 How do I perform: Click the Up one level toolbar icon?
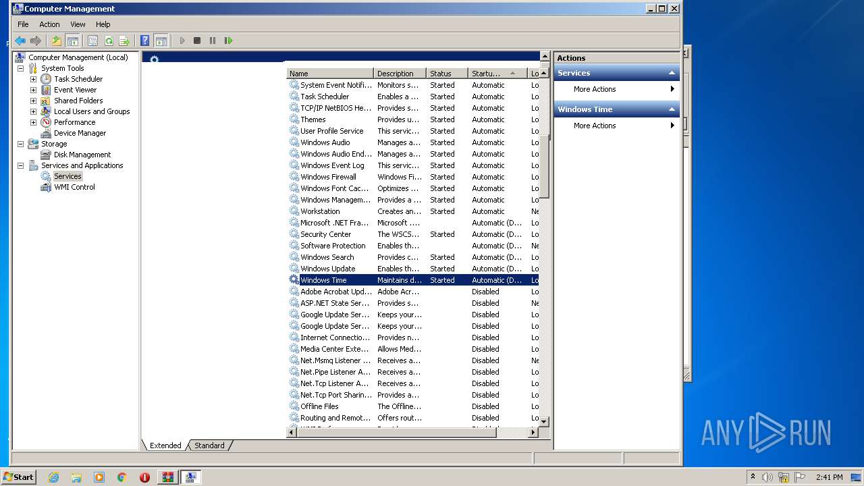57,40
